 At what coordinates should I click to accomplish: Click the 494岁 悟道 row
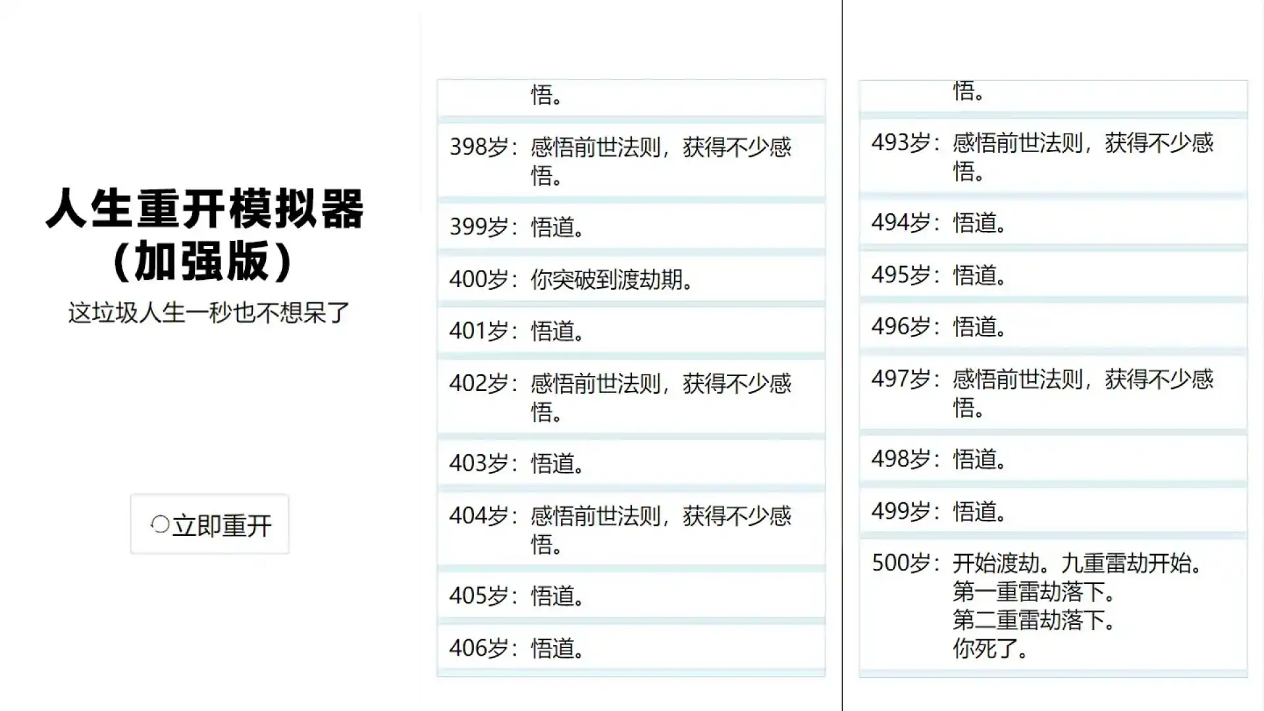(x=1052, y=223)
